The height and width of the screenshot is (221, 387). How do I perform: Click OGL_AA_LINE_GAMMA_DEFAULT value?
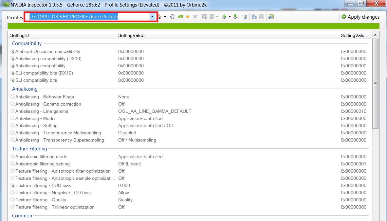pyautogui.click(x=155, y=111)
